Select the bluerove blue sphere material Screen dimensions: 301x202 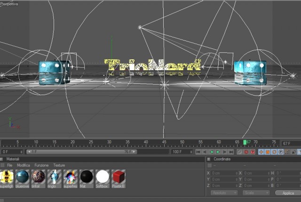point(23,179)
